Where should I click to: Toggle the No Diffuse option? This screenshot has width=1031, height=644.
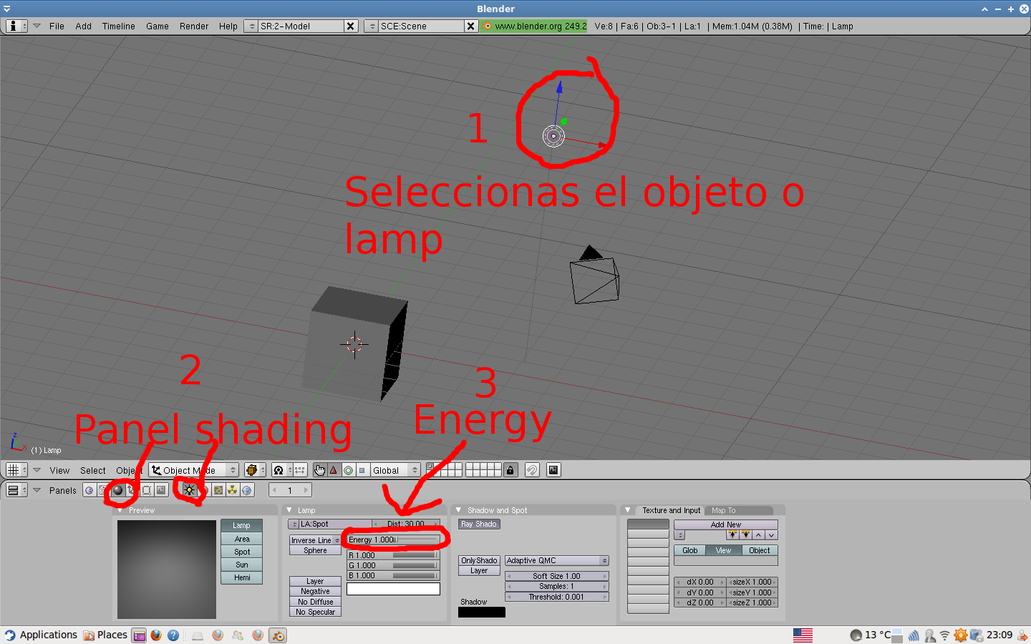pyautogui.click(x=315, y=602)
